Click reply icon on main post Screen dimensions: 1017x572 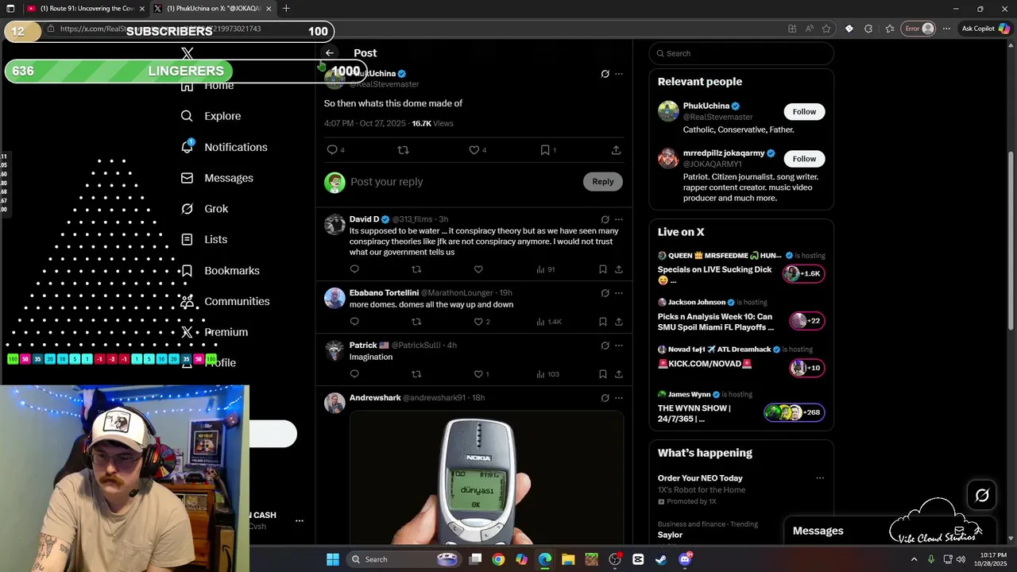(332, 150)
